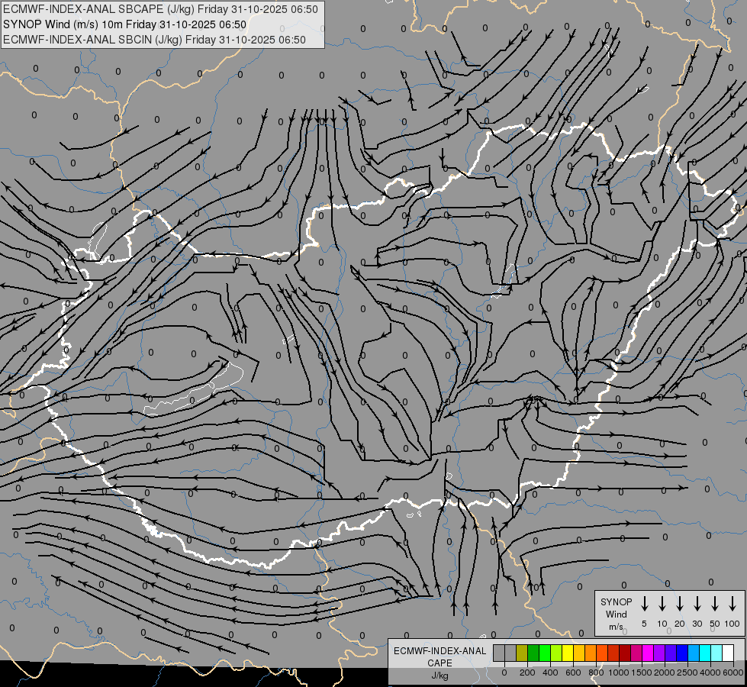Click the '5' speed label under wind arrow
Screen dimensions: 747x687
(x=644, y=624)
